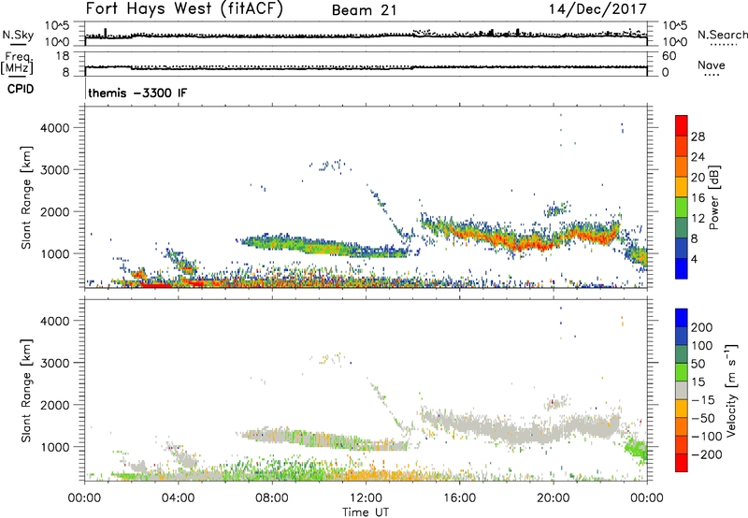Screen dimensions: 748x518
Task: Click the "1000" tick on the power panel
Action: [55, 253]
